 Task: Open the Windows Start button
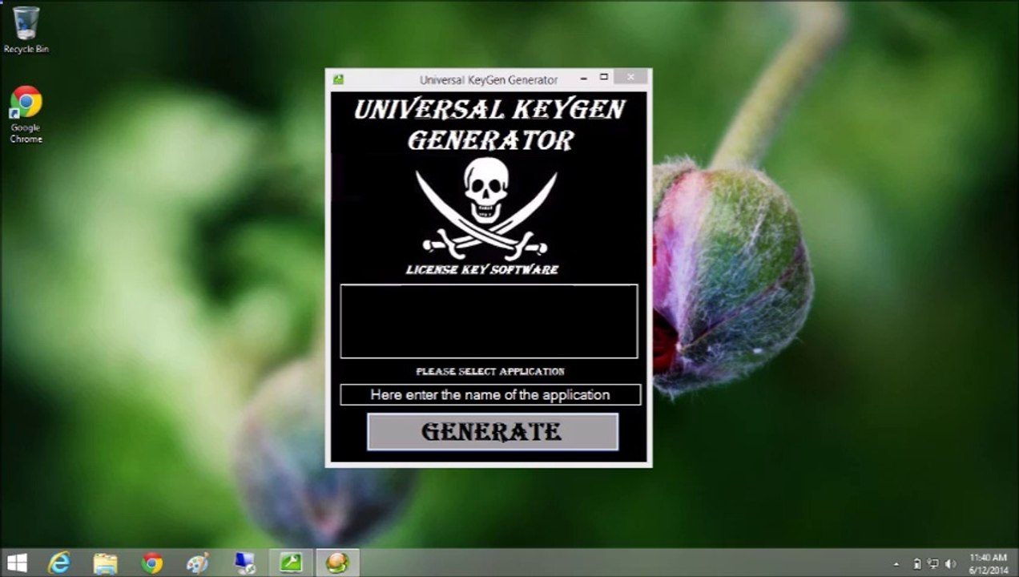(x=17, y=563)
